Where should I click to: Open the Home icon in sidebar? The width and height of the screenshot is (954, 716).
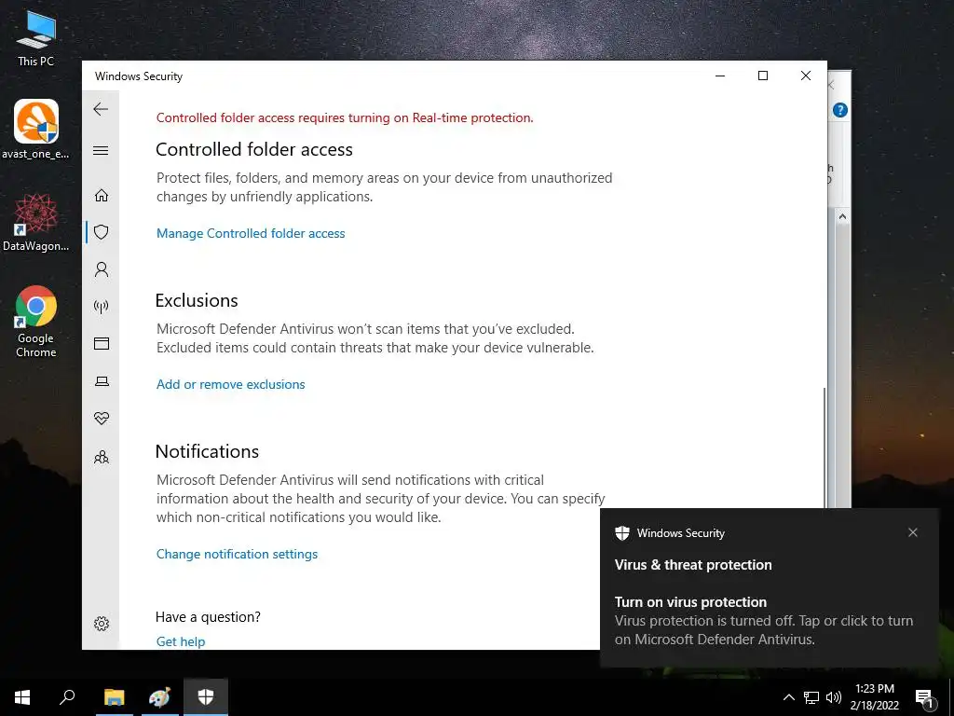102,195
